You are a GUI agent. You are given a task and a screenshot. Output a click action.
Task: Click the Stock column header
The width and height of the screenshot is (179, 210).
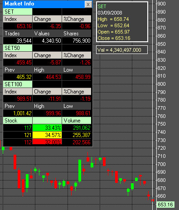[x=18, y=121]
